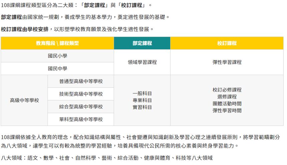Click the 實習科目 text in the table
Viewport: 287px width, 165px height.
(x=142, y=107)
